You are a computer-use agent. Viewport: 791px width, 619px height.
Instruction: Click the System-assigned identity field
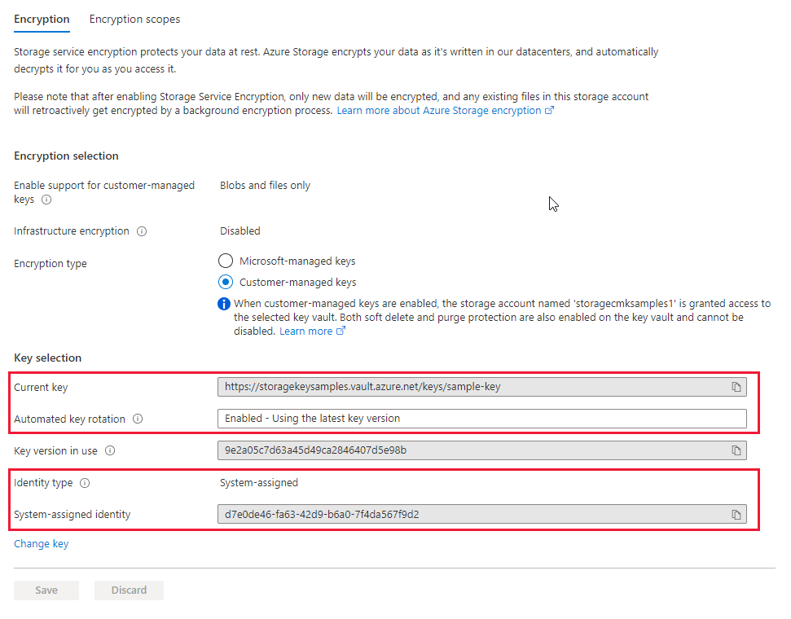point(472,515)
